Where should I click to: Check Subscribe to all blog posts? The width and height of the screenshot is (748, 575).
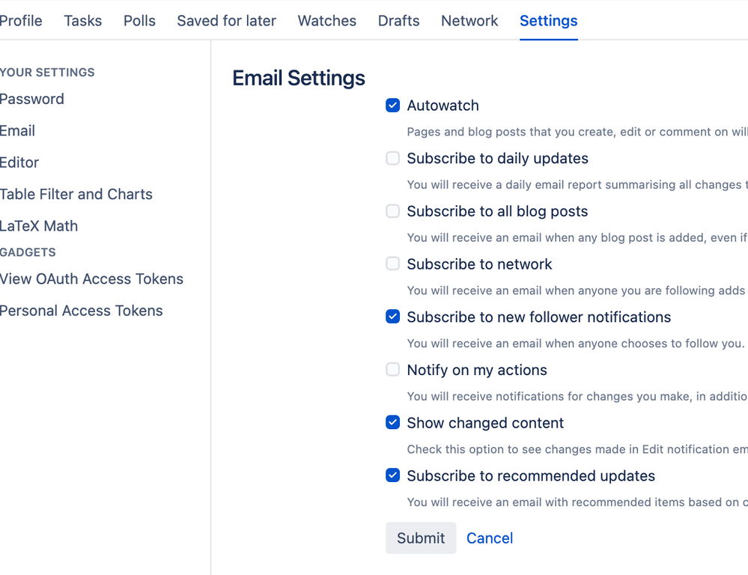pyautogui.click(x=392, y=212)
